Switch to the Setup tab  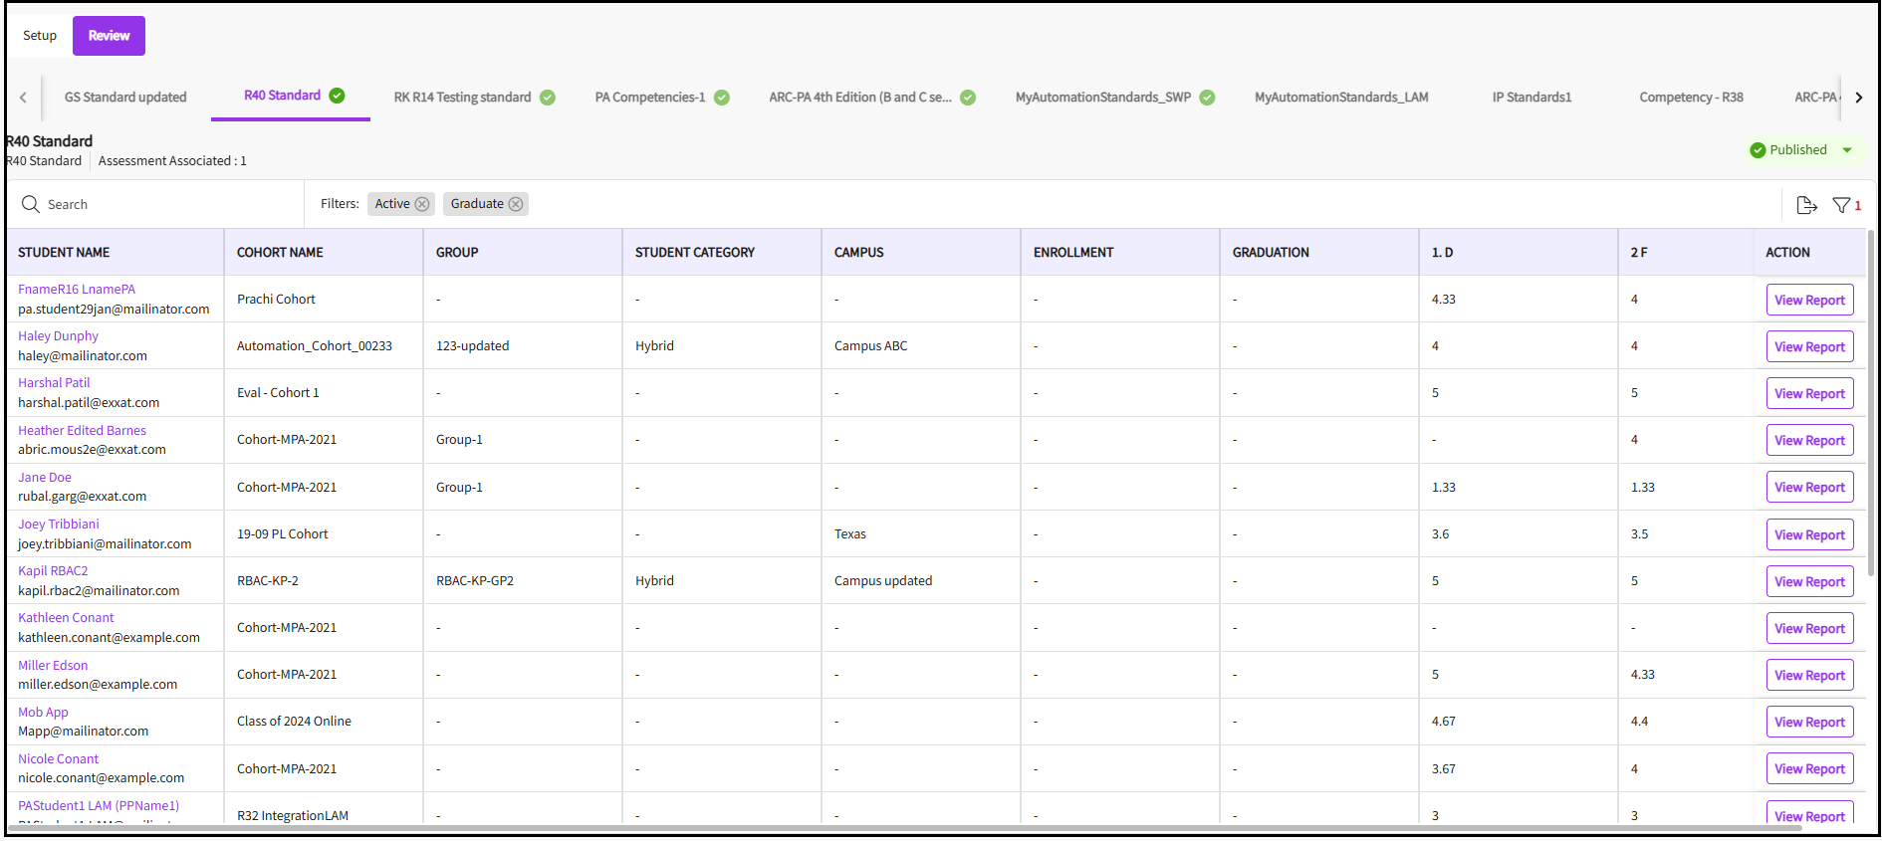pos(40,36)
